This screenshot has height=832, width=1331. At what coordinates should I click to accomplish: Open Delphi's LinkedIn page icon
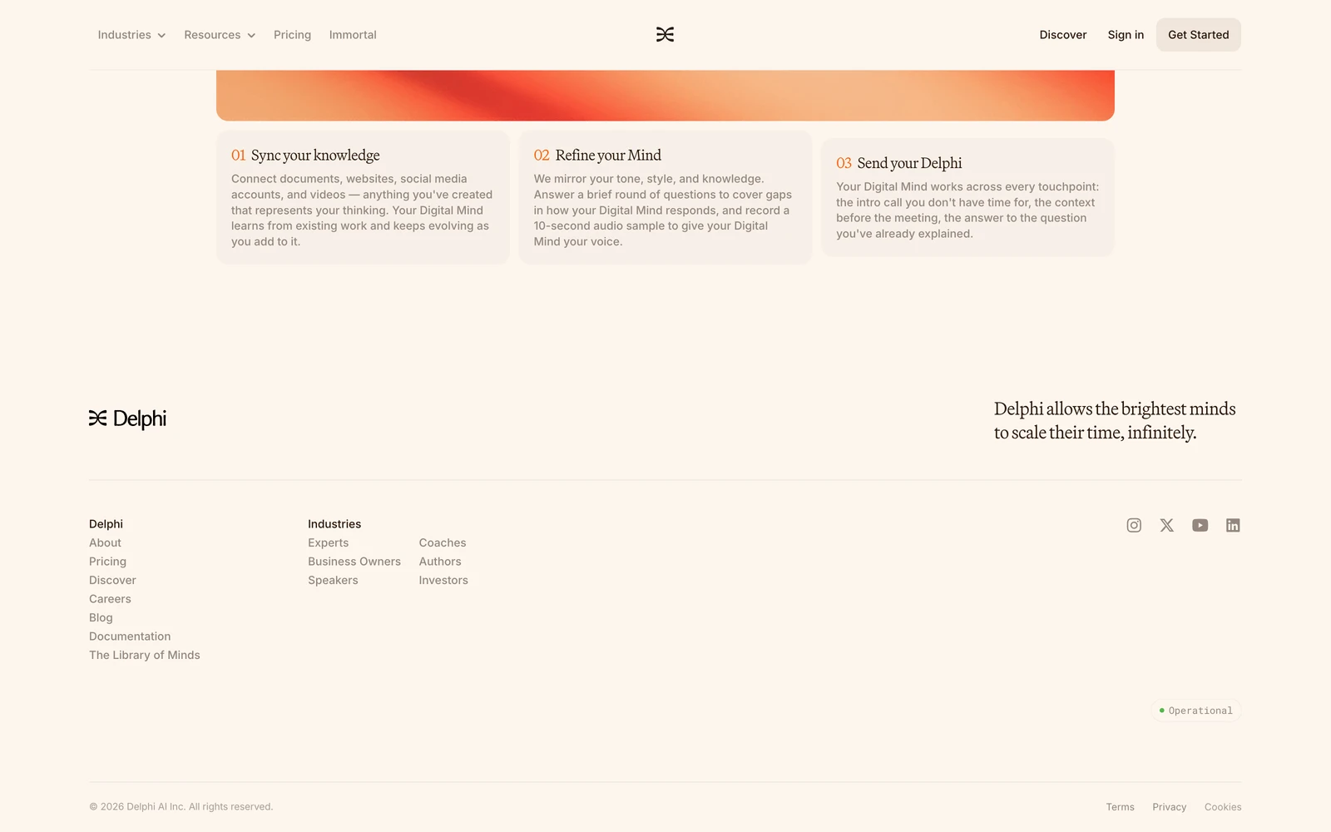(1233, 525)
